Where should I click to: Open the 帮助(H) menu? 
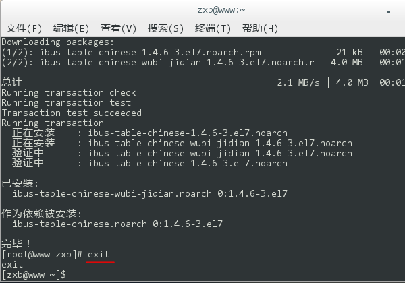[x=260, y=28]
